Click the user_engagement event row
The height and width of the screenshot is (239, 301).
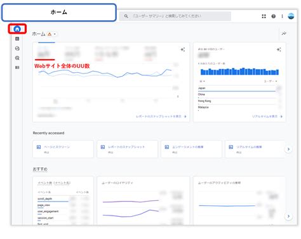click(64, 212)
